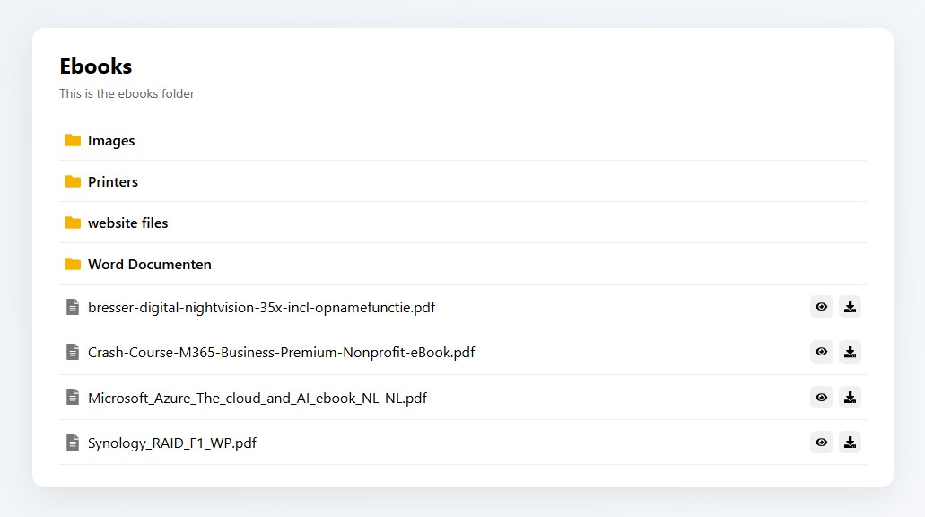Click the Microsoft_Azure ebook file name
Screen dimensions: 925x517
pos(257,398)
